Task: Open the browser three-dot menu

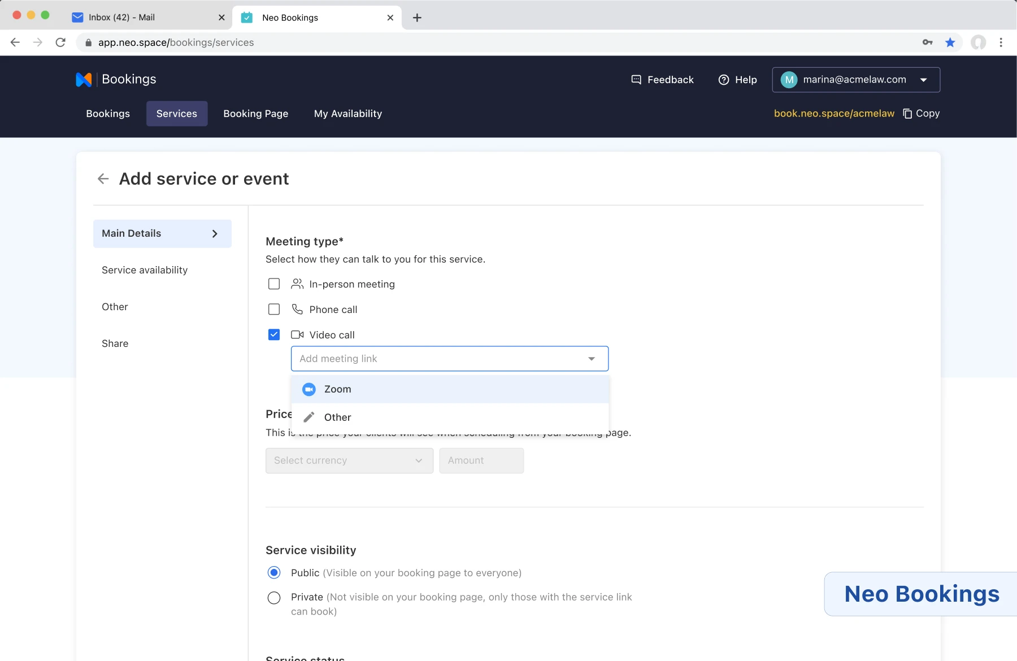Action: 1001,42
